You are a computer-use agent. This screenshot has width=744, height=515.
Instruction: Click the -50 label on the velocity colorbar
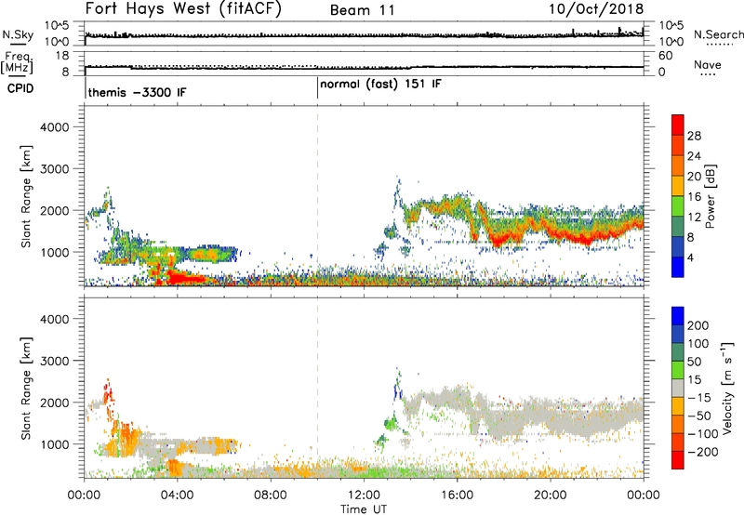698,416
